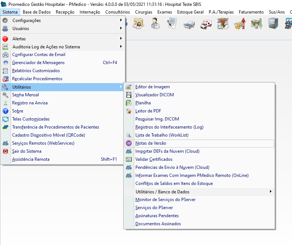Open Notas da Versão

tap(150, 143)
